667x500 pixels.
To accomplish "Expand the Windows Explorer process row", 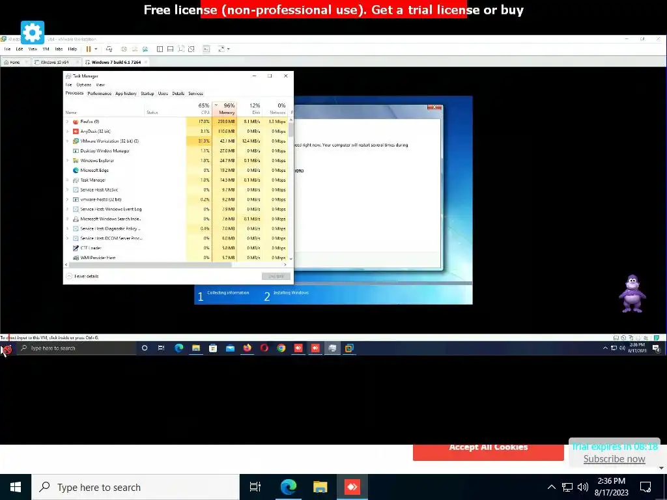I will pos(67,161).
